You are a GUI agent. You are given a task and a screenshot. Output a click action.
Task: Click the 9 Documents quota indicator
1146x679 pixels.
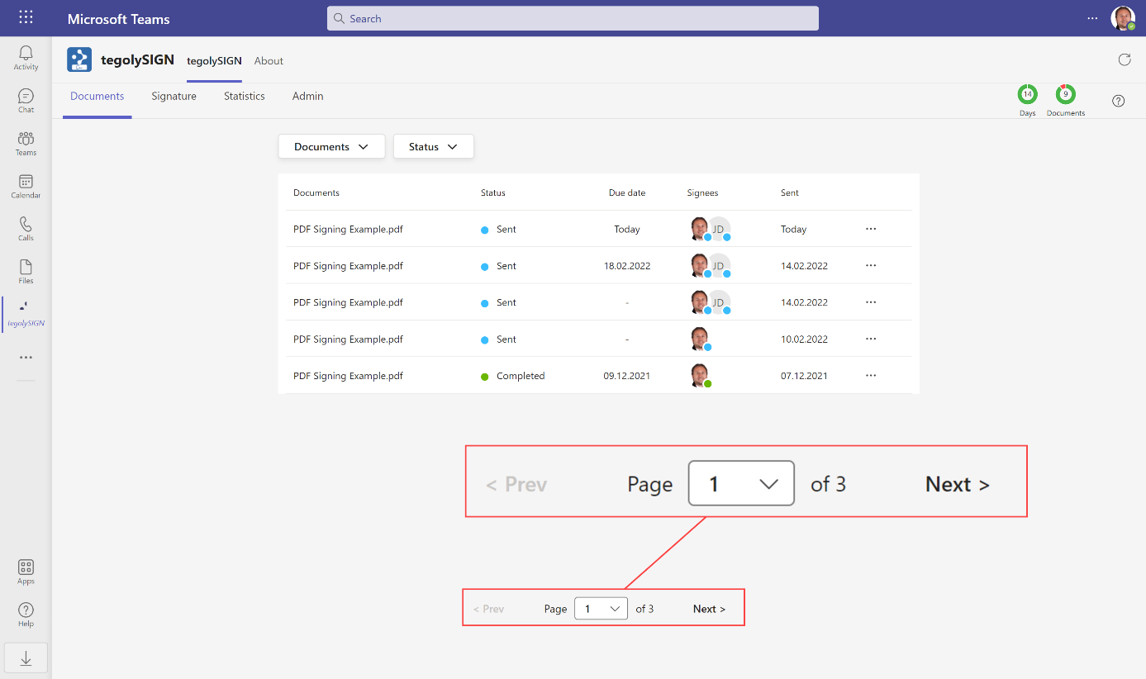(x=1066, y=101)
